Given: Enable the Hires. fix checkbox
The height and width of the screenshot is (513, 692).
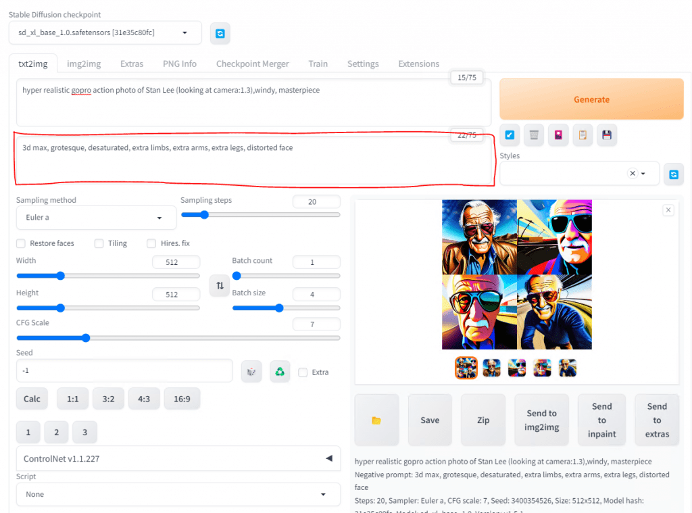Looking at the screenshot, I should click(151, 243).
